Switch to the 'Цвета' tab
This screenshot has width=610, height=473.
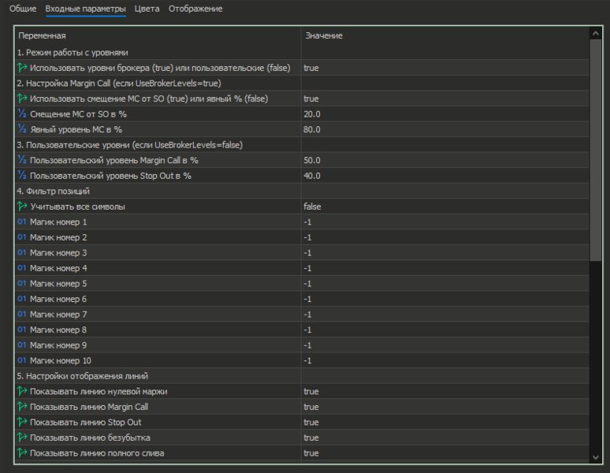click(x=147, y=9)
